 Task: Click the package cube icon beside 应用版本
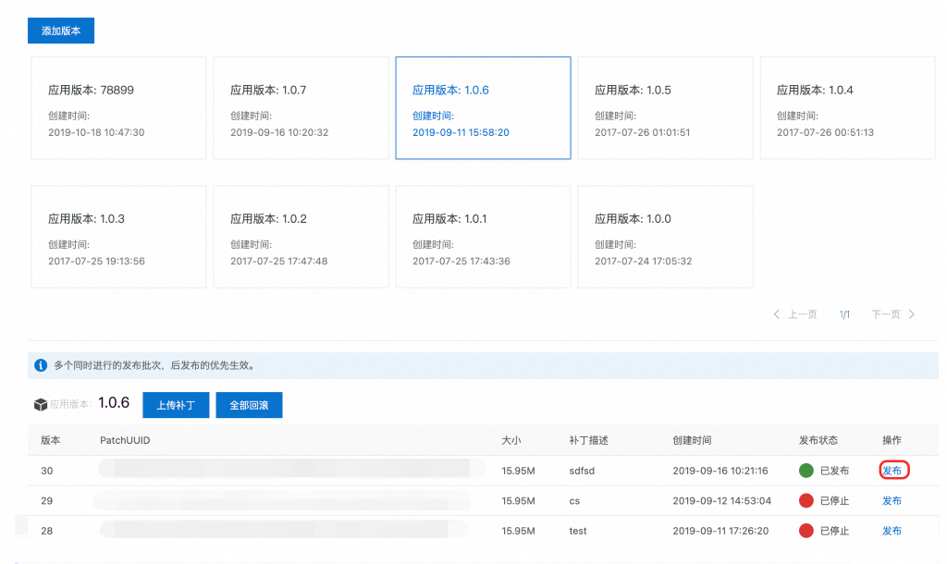[41, 405]
